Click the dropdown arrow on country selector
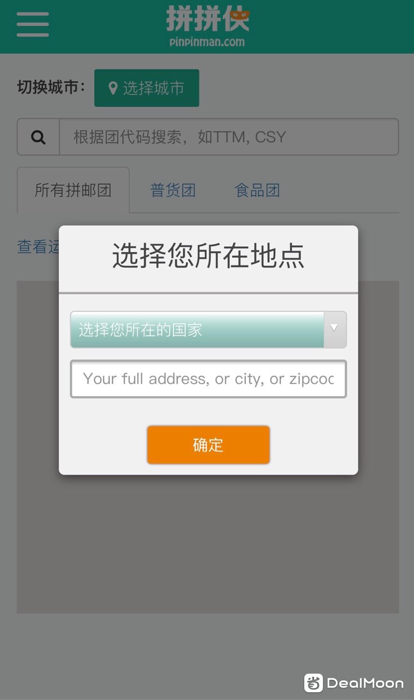This screenshot has width=414, height=700. pyautogui.click(x=334, y=327)
